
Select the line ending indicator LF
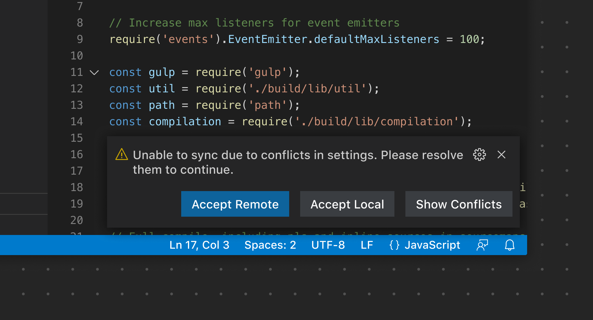pos(367,245)
